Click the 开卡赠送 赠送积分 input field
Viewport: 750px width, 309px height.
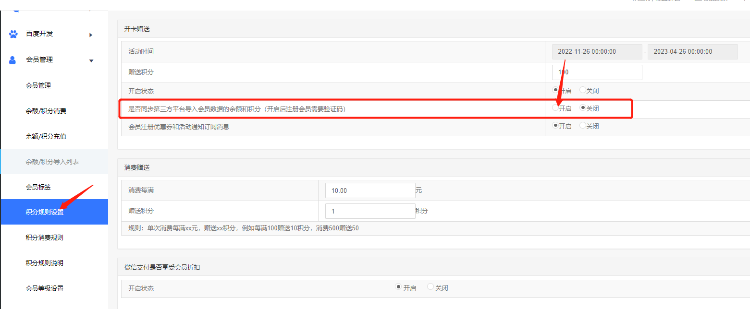click(x=597, y=72)
